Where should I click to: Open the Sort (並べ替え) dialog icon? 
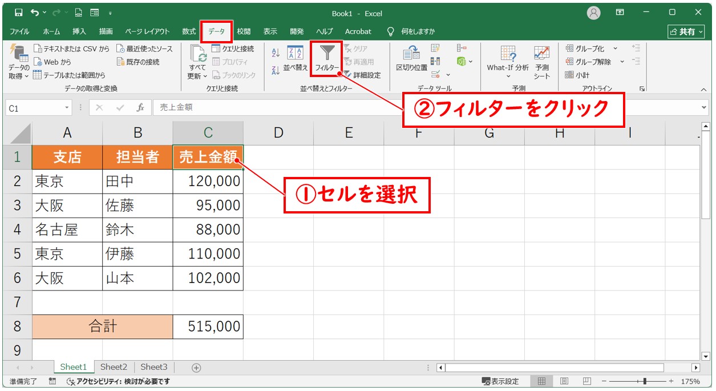tap(295, 54)
